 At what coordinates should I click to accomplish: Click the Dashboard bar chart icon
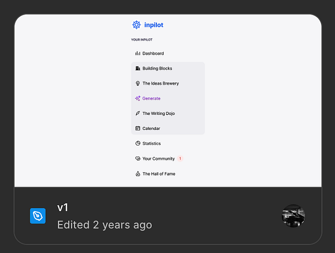(137, 53)
